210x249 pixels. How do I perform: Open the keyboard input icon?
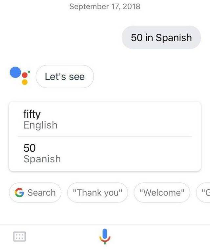click(x=19, y=237)
